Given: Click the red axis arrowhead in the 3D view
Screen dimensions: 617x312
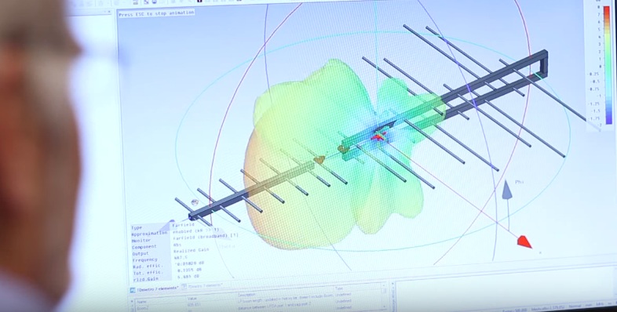Looking at the screenshot, I should pyautogui.click(x=524, y=241).
